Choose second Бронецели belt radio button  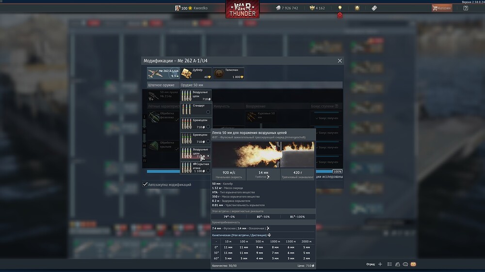coord(208,141)
